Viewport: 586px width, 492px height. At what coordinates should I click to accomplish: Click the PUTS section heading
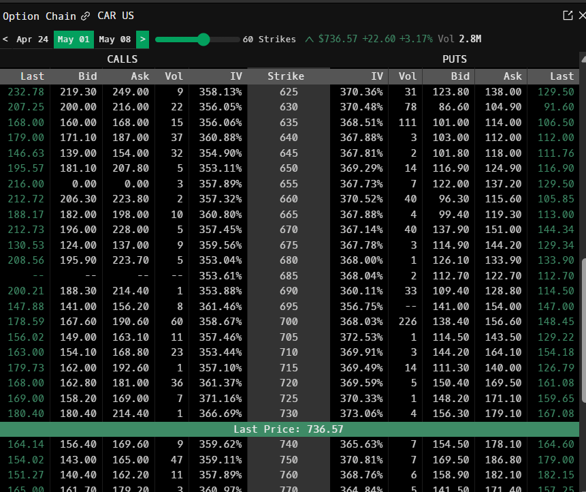[455, 59]
